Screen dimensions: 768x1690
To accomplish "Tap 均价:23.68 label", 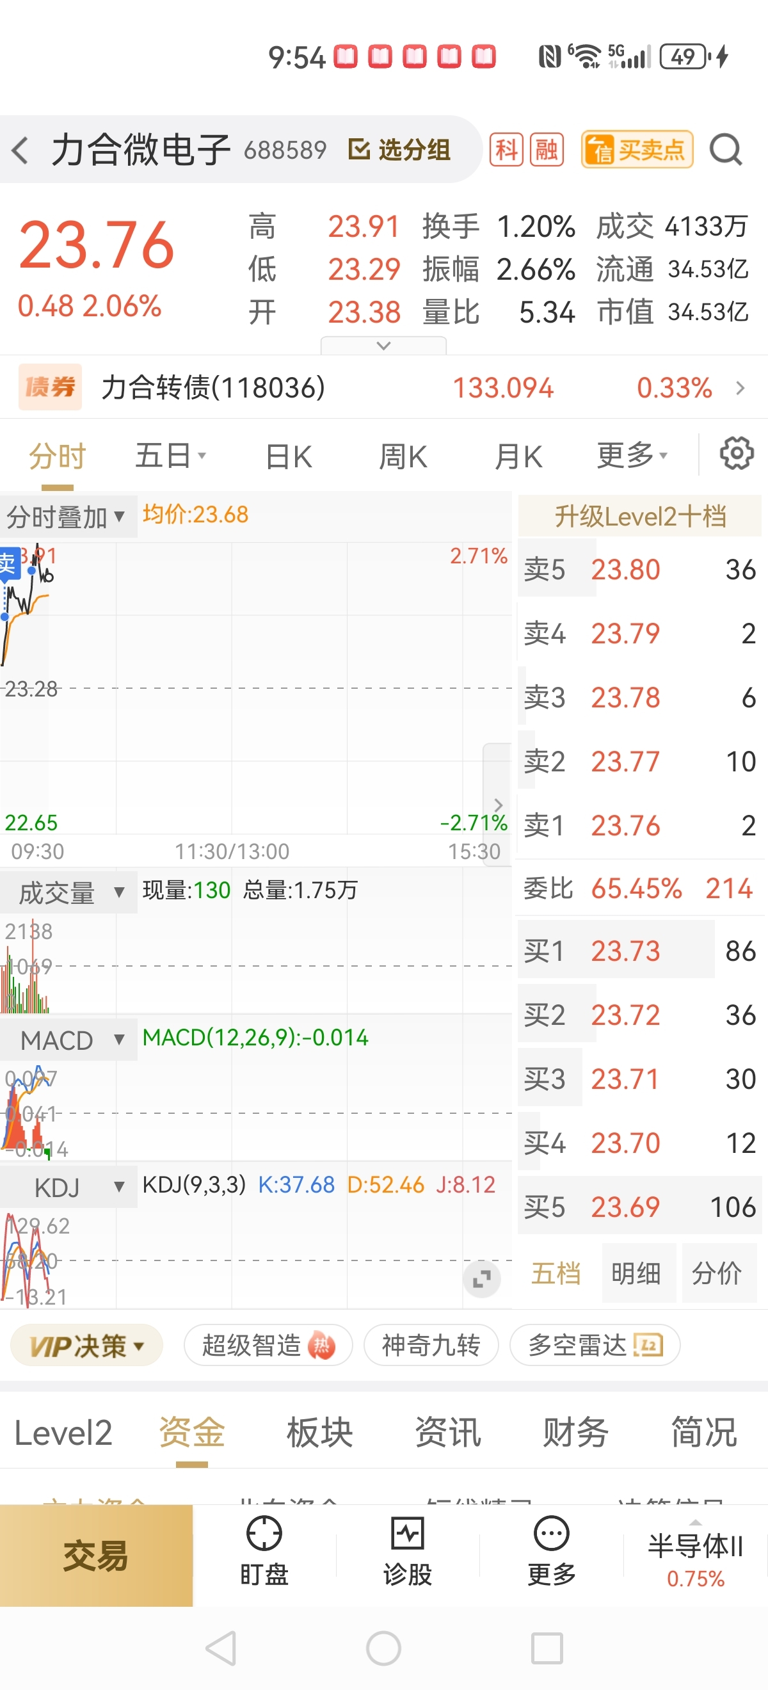I will [x=195, y=514].
